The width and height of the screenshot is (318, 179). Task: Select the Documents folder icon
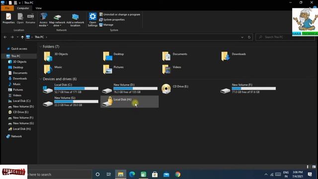166,56
